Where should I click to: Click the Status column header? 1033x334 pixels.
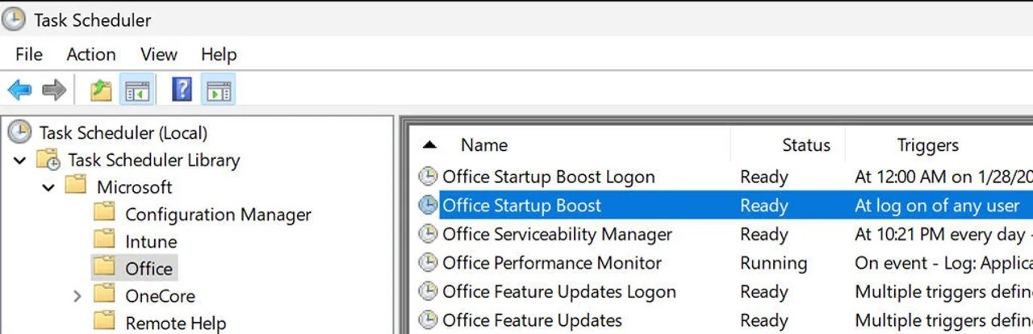coord(805,145)
